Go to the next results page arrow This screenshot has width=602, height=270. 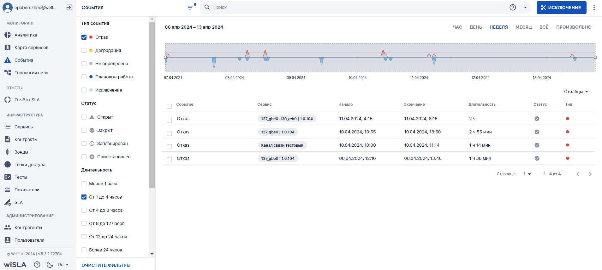(x=590, y=174)
